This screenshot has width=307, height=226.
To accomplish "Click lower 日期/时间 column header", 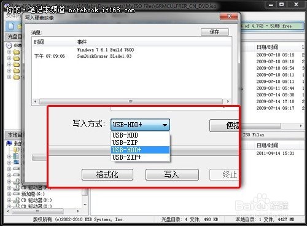I will [267, 146].
